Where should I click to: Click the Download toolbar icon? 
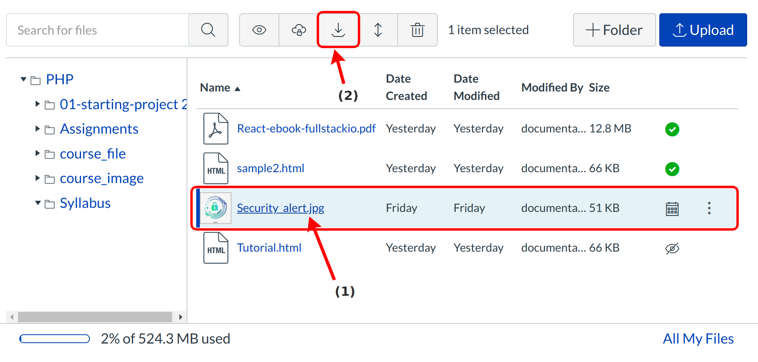click(338, 30)
